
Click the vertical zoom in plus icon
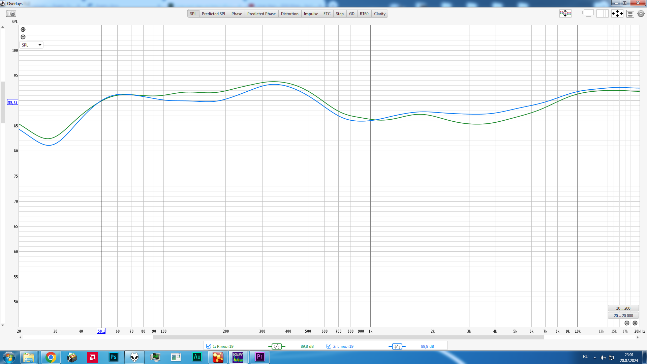coord(23,30)
